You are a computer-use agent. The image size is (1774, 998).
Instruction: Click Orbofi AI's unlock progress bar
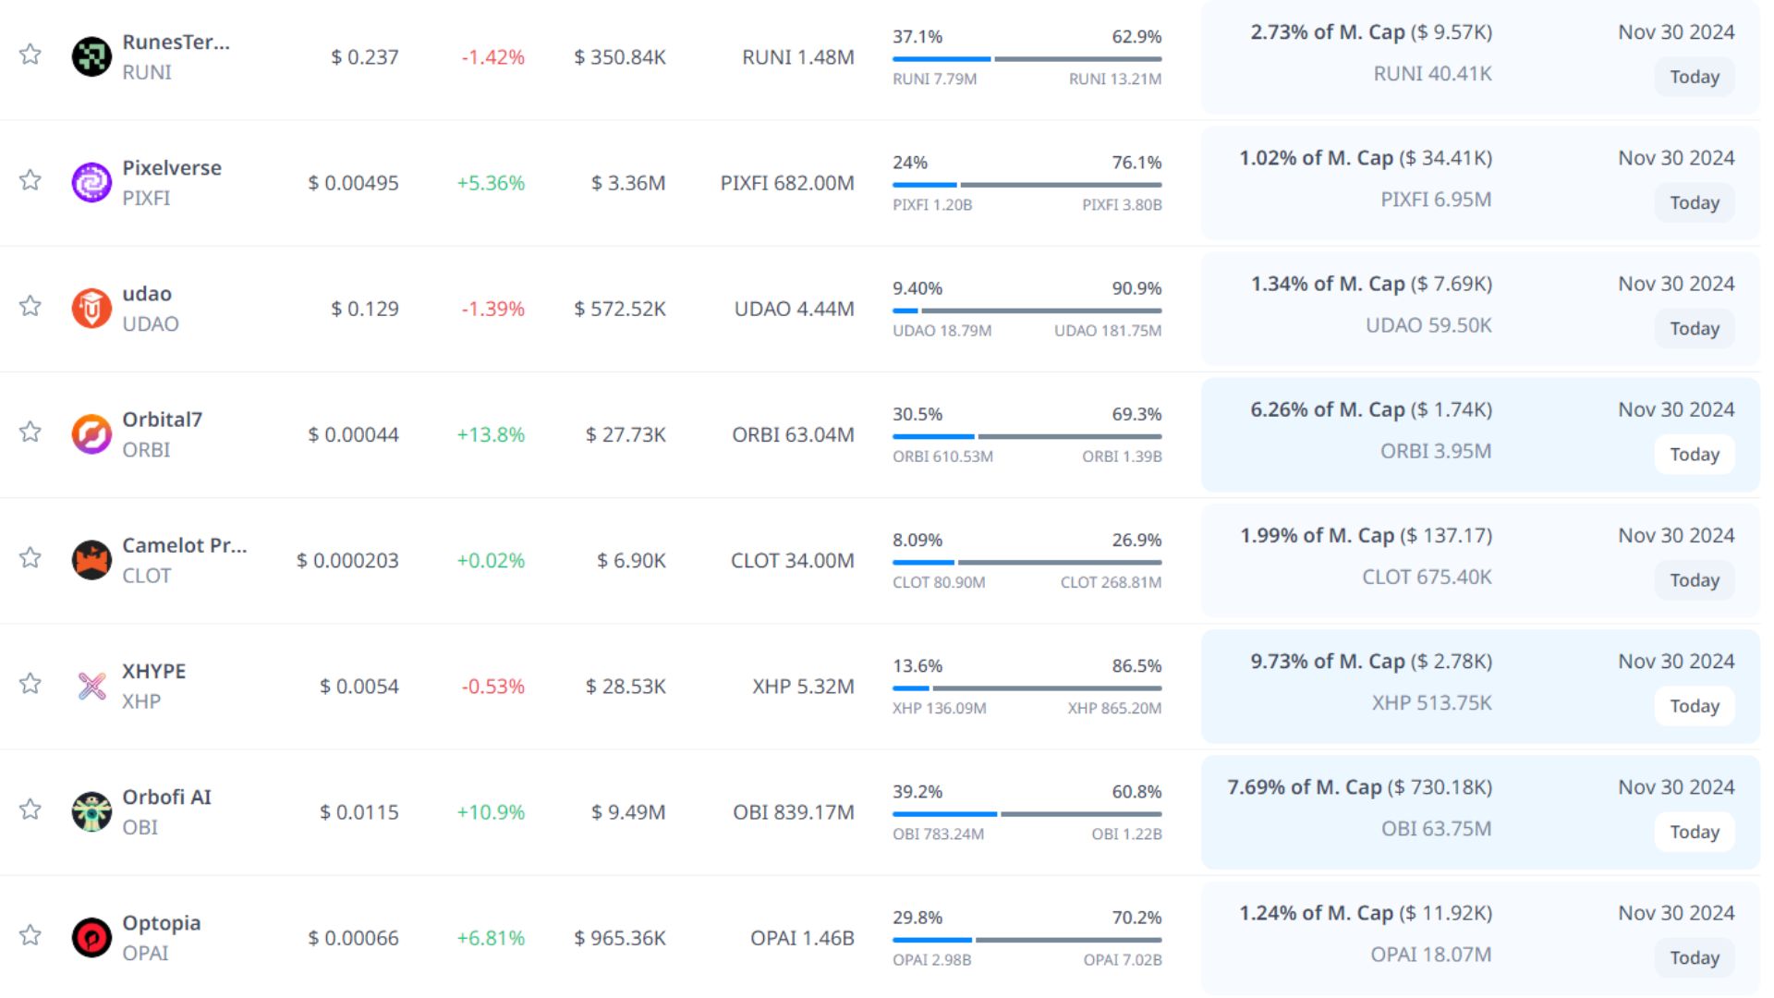point(1027,814)
